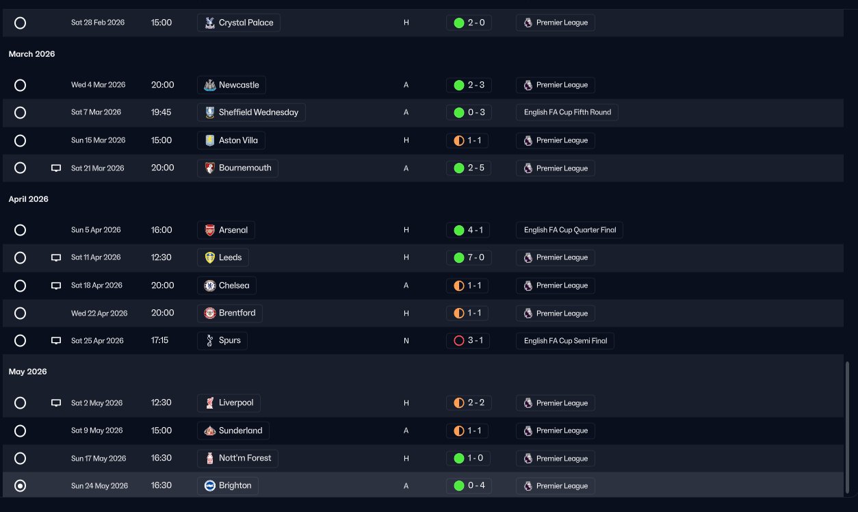
Task: Click the English FA Cup Quarter Final tag
Action: coord(569,230)
